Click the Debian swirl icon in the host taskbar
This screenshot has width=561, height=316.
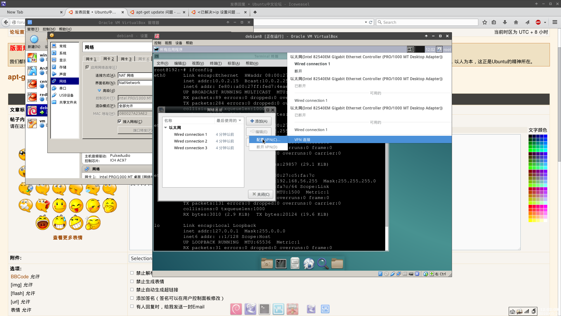point(236,309)
